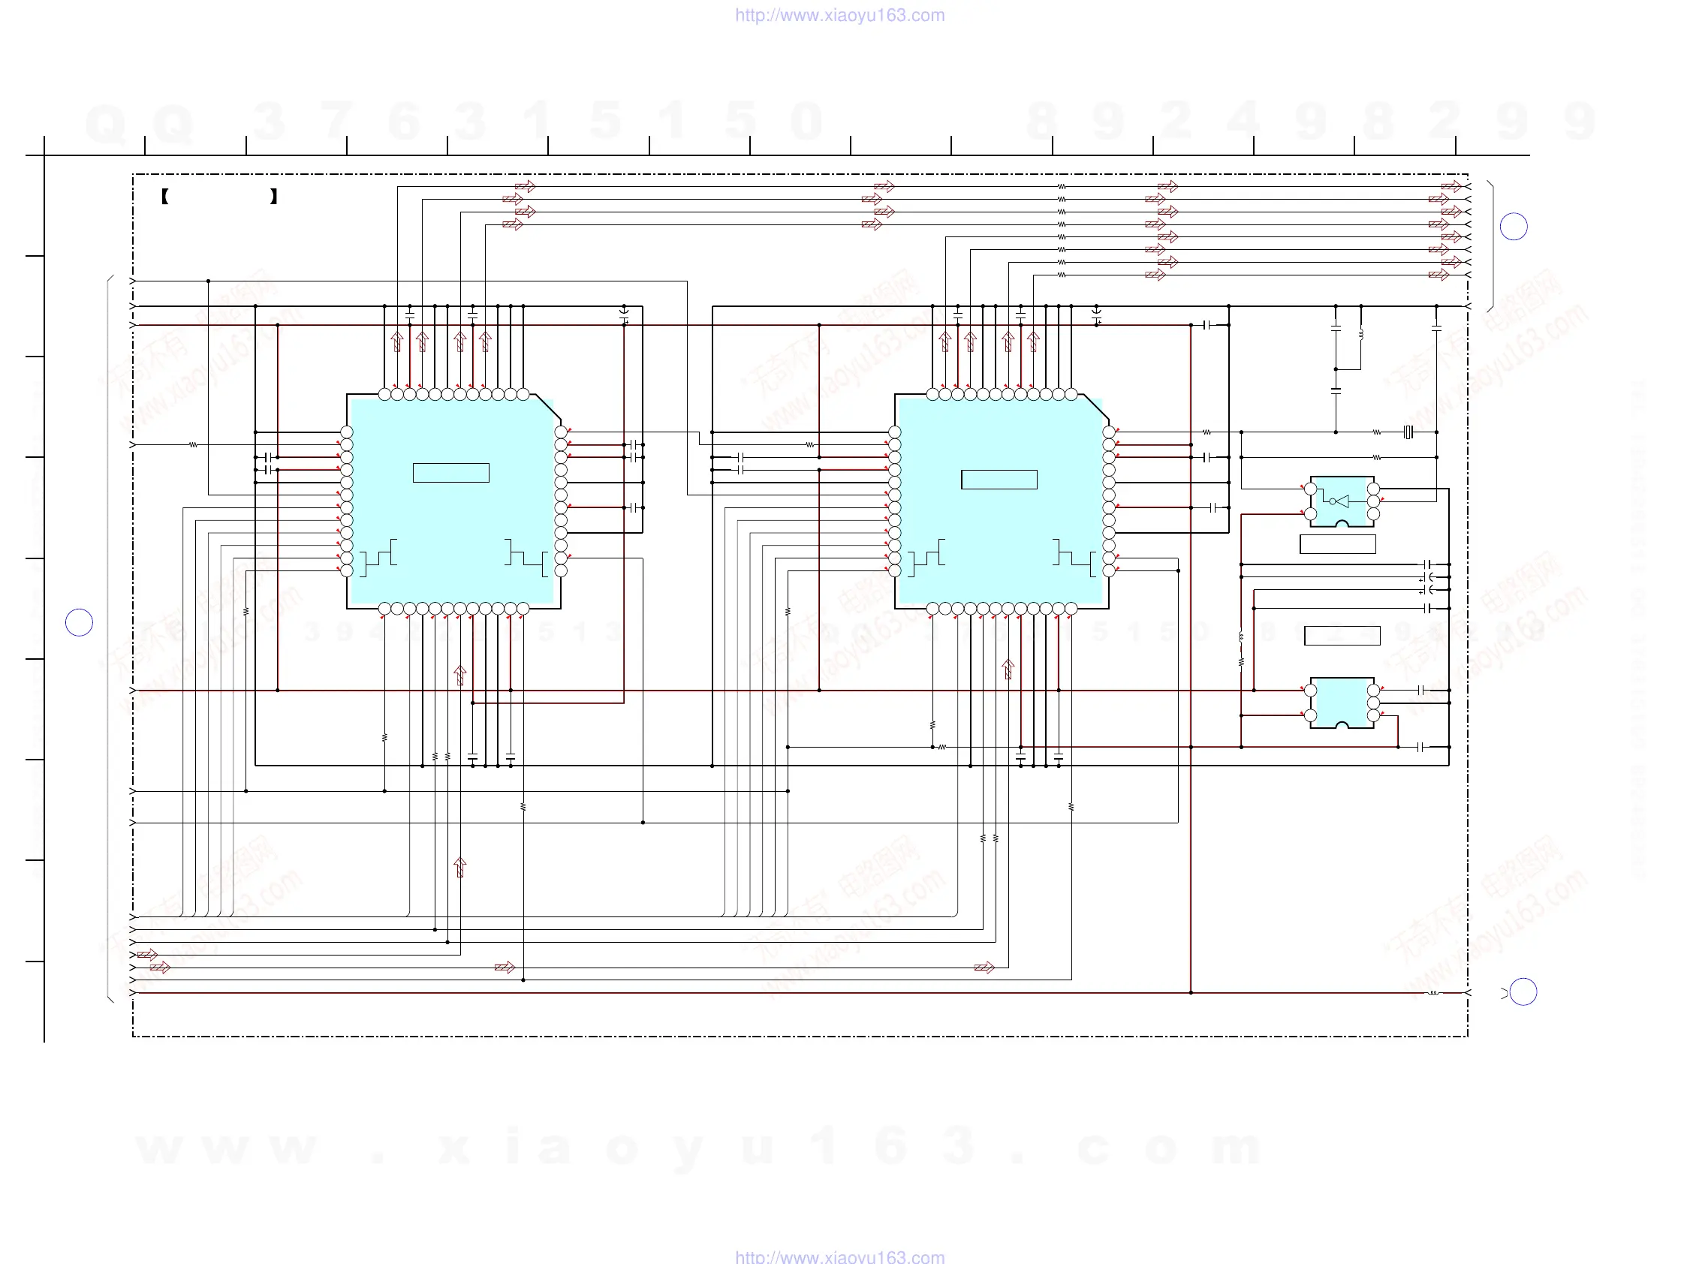Click the upward signal arrow below the right IC
Screen dimensions: 1681x1264
[x=1008, y=670]
